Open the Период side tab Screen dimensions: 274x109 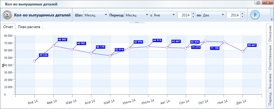270,99
